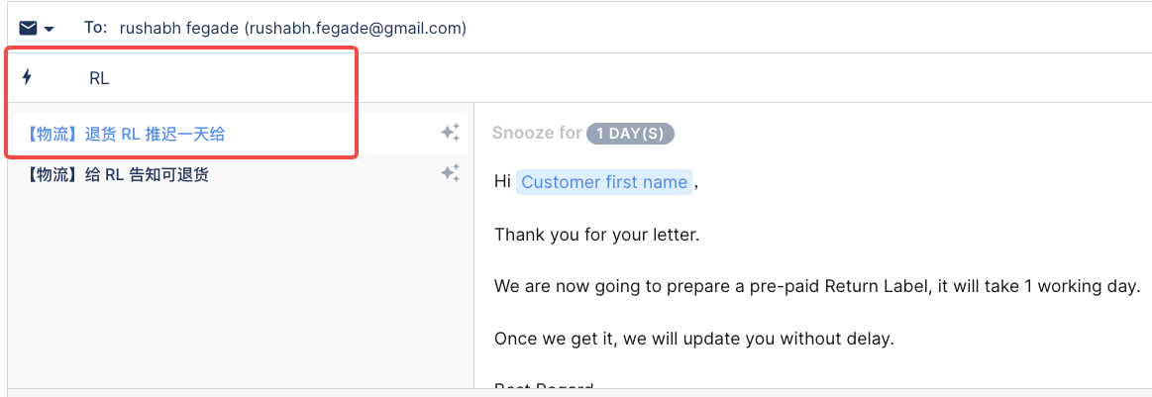1152x397 pixels.
Task: Click the lightning bolt macro icon
Action: (28, 77)
